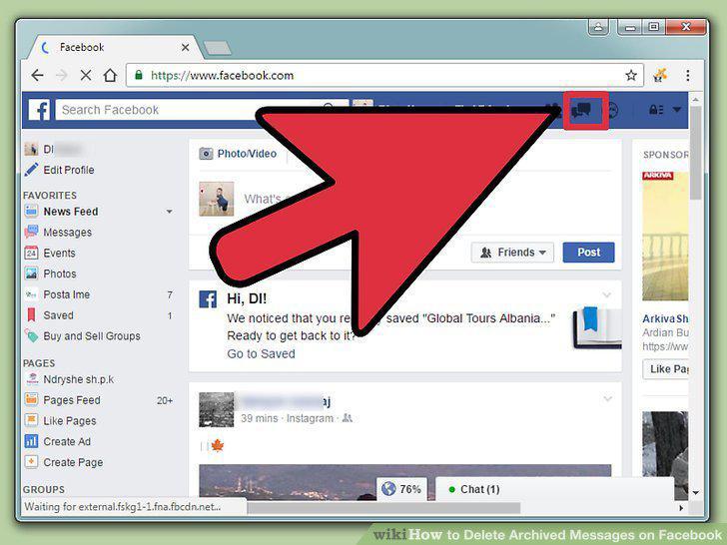The height and width of the screenshot is (545, 727).
Task: Click the post audience friends icon
Action: (x=347, y=418)
